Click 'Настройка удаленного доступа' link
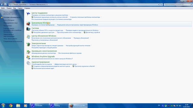193x108 pixels. [44, 32]
